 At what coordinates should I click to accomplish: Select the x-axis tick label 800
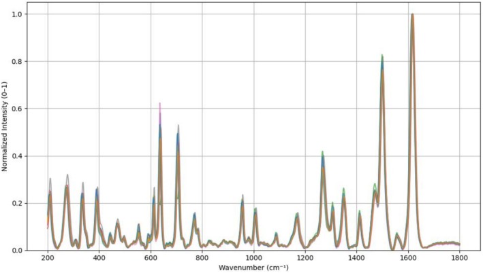tap(202, 257)
